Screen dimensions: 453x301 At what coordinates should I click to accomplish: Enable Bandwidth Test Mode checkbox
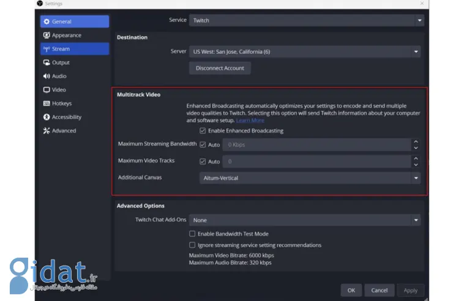192,234
